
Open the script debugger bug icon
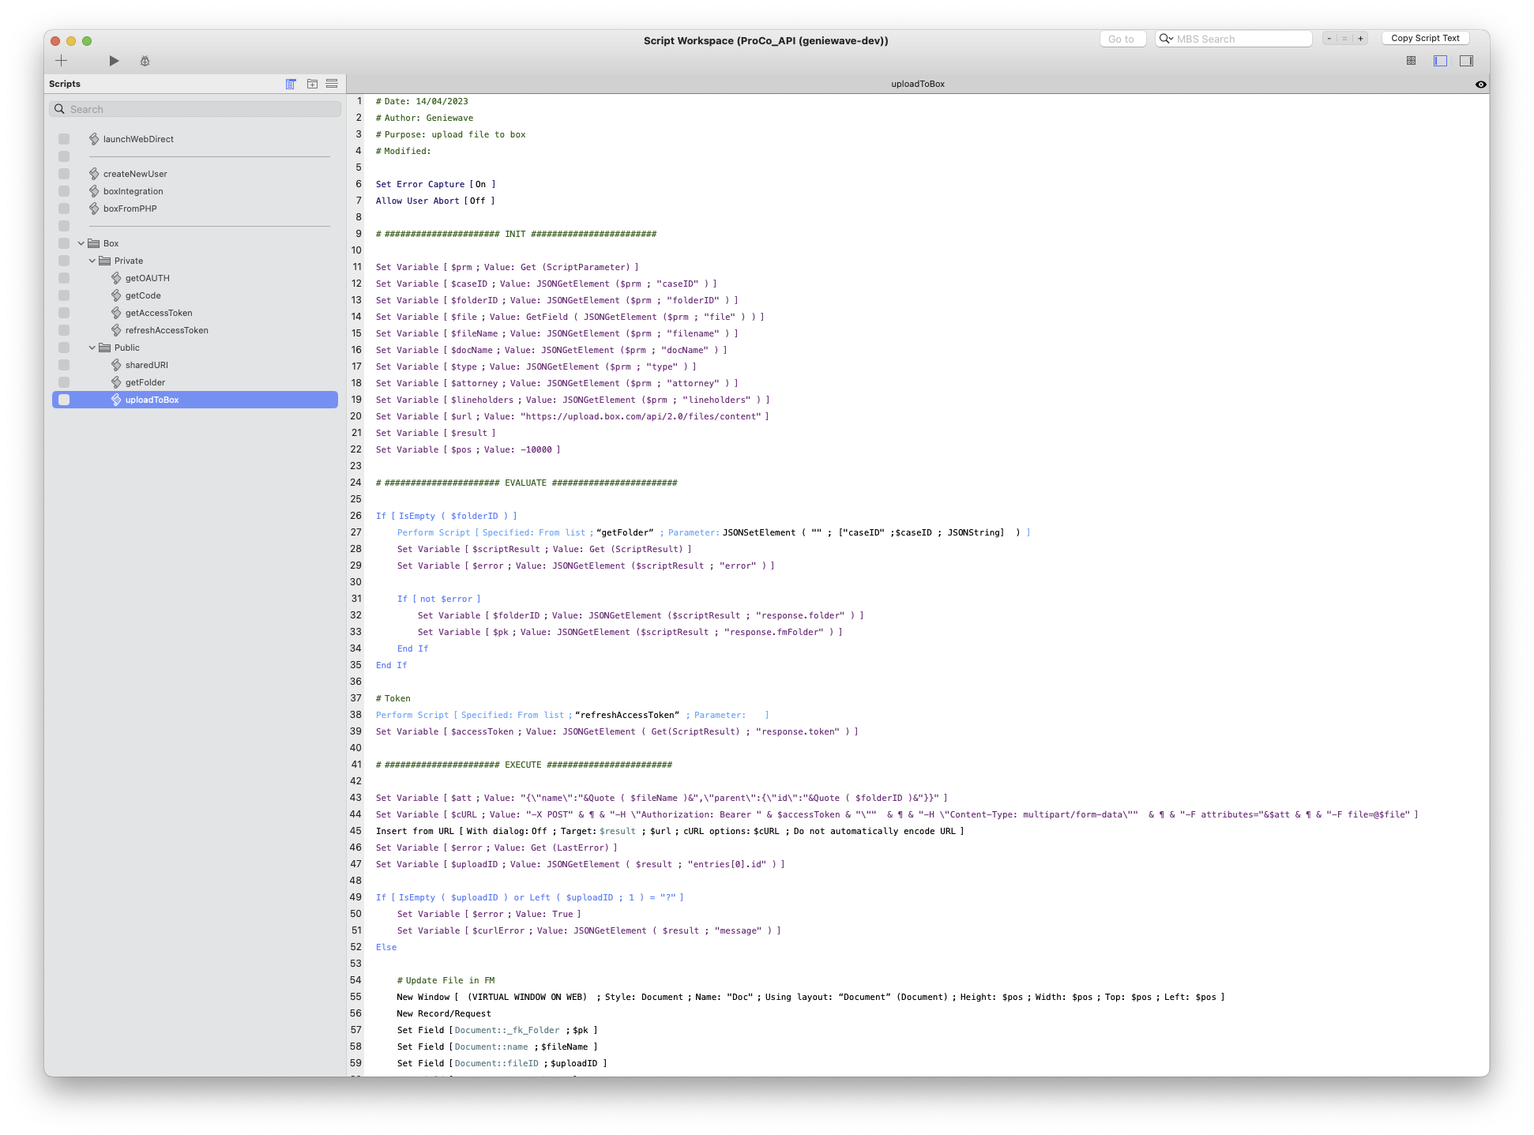coord(145,61)
